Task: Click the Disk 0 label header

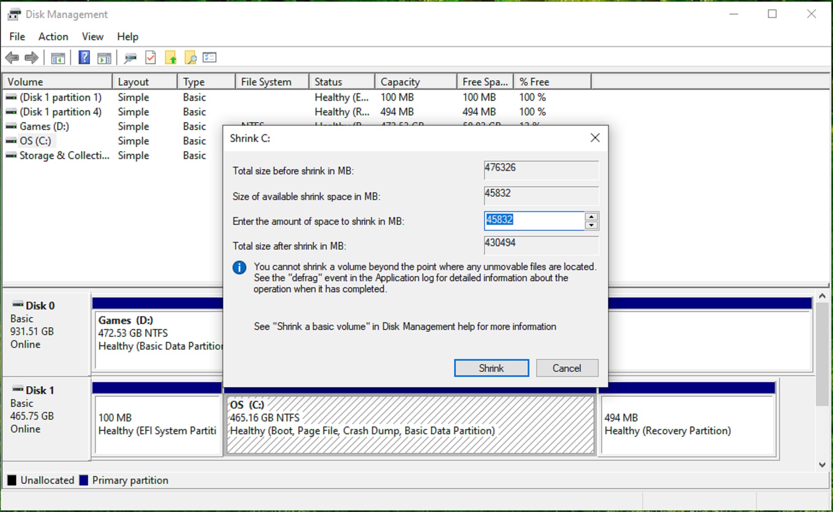Action: (40, 306)
